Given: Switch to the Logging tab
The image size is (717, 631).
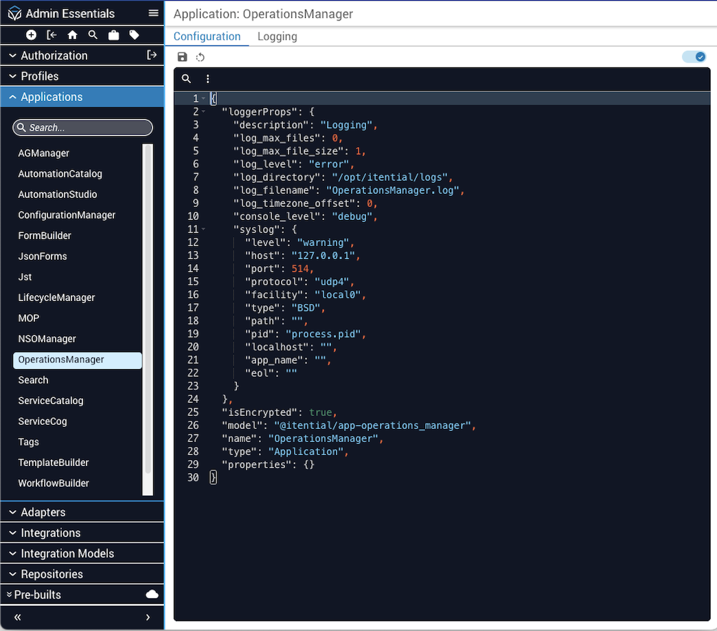Looking at the screenshot, I should click(277, 36).
